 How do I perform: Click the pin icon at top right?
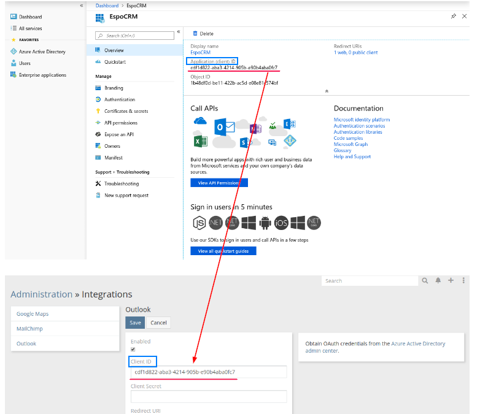454,16
